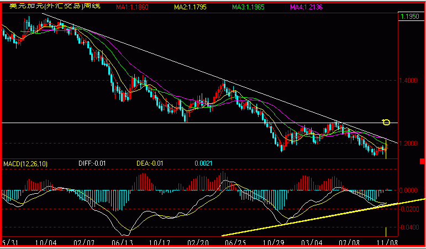This screenshot has height=249, width=426.
Task: Click the 02/20 date label
Action: tap(199, 242)
